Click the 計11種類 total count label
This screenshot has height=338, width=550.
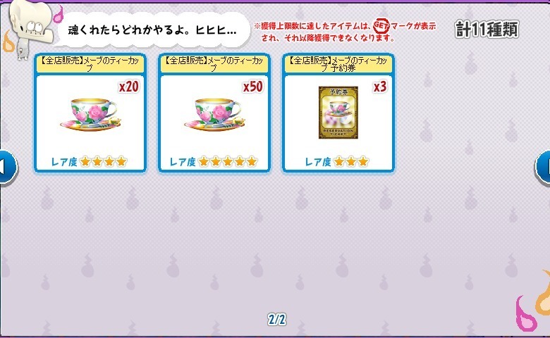pyautogui.click(x=487, y=29)
